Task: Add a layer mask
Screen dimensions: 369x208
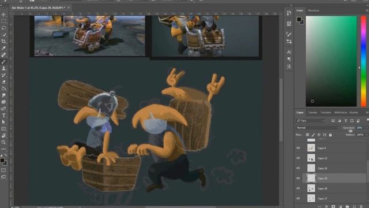Action: [x=333, y=206]
